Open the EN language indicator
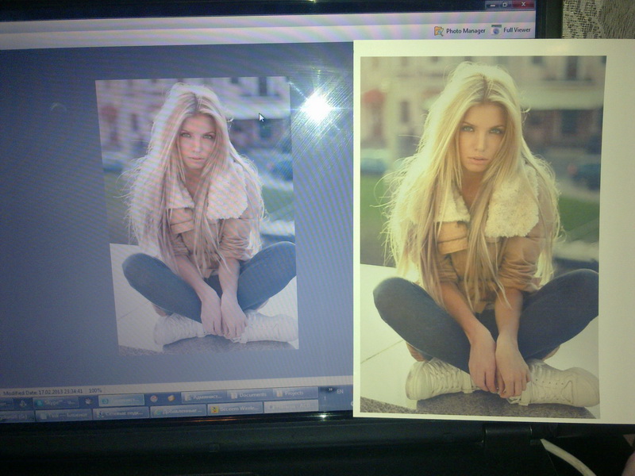 [340, 391]
